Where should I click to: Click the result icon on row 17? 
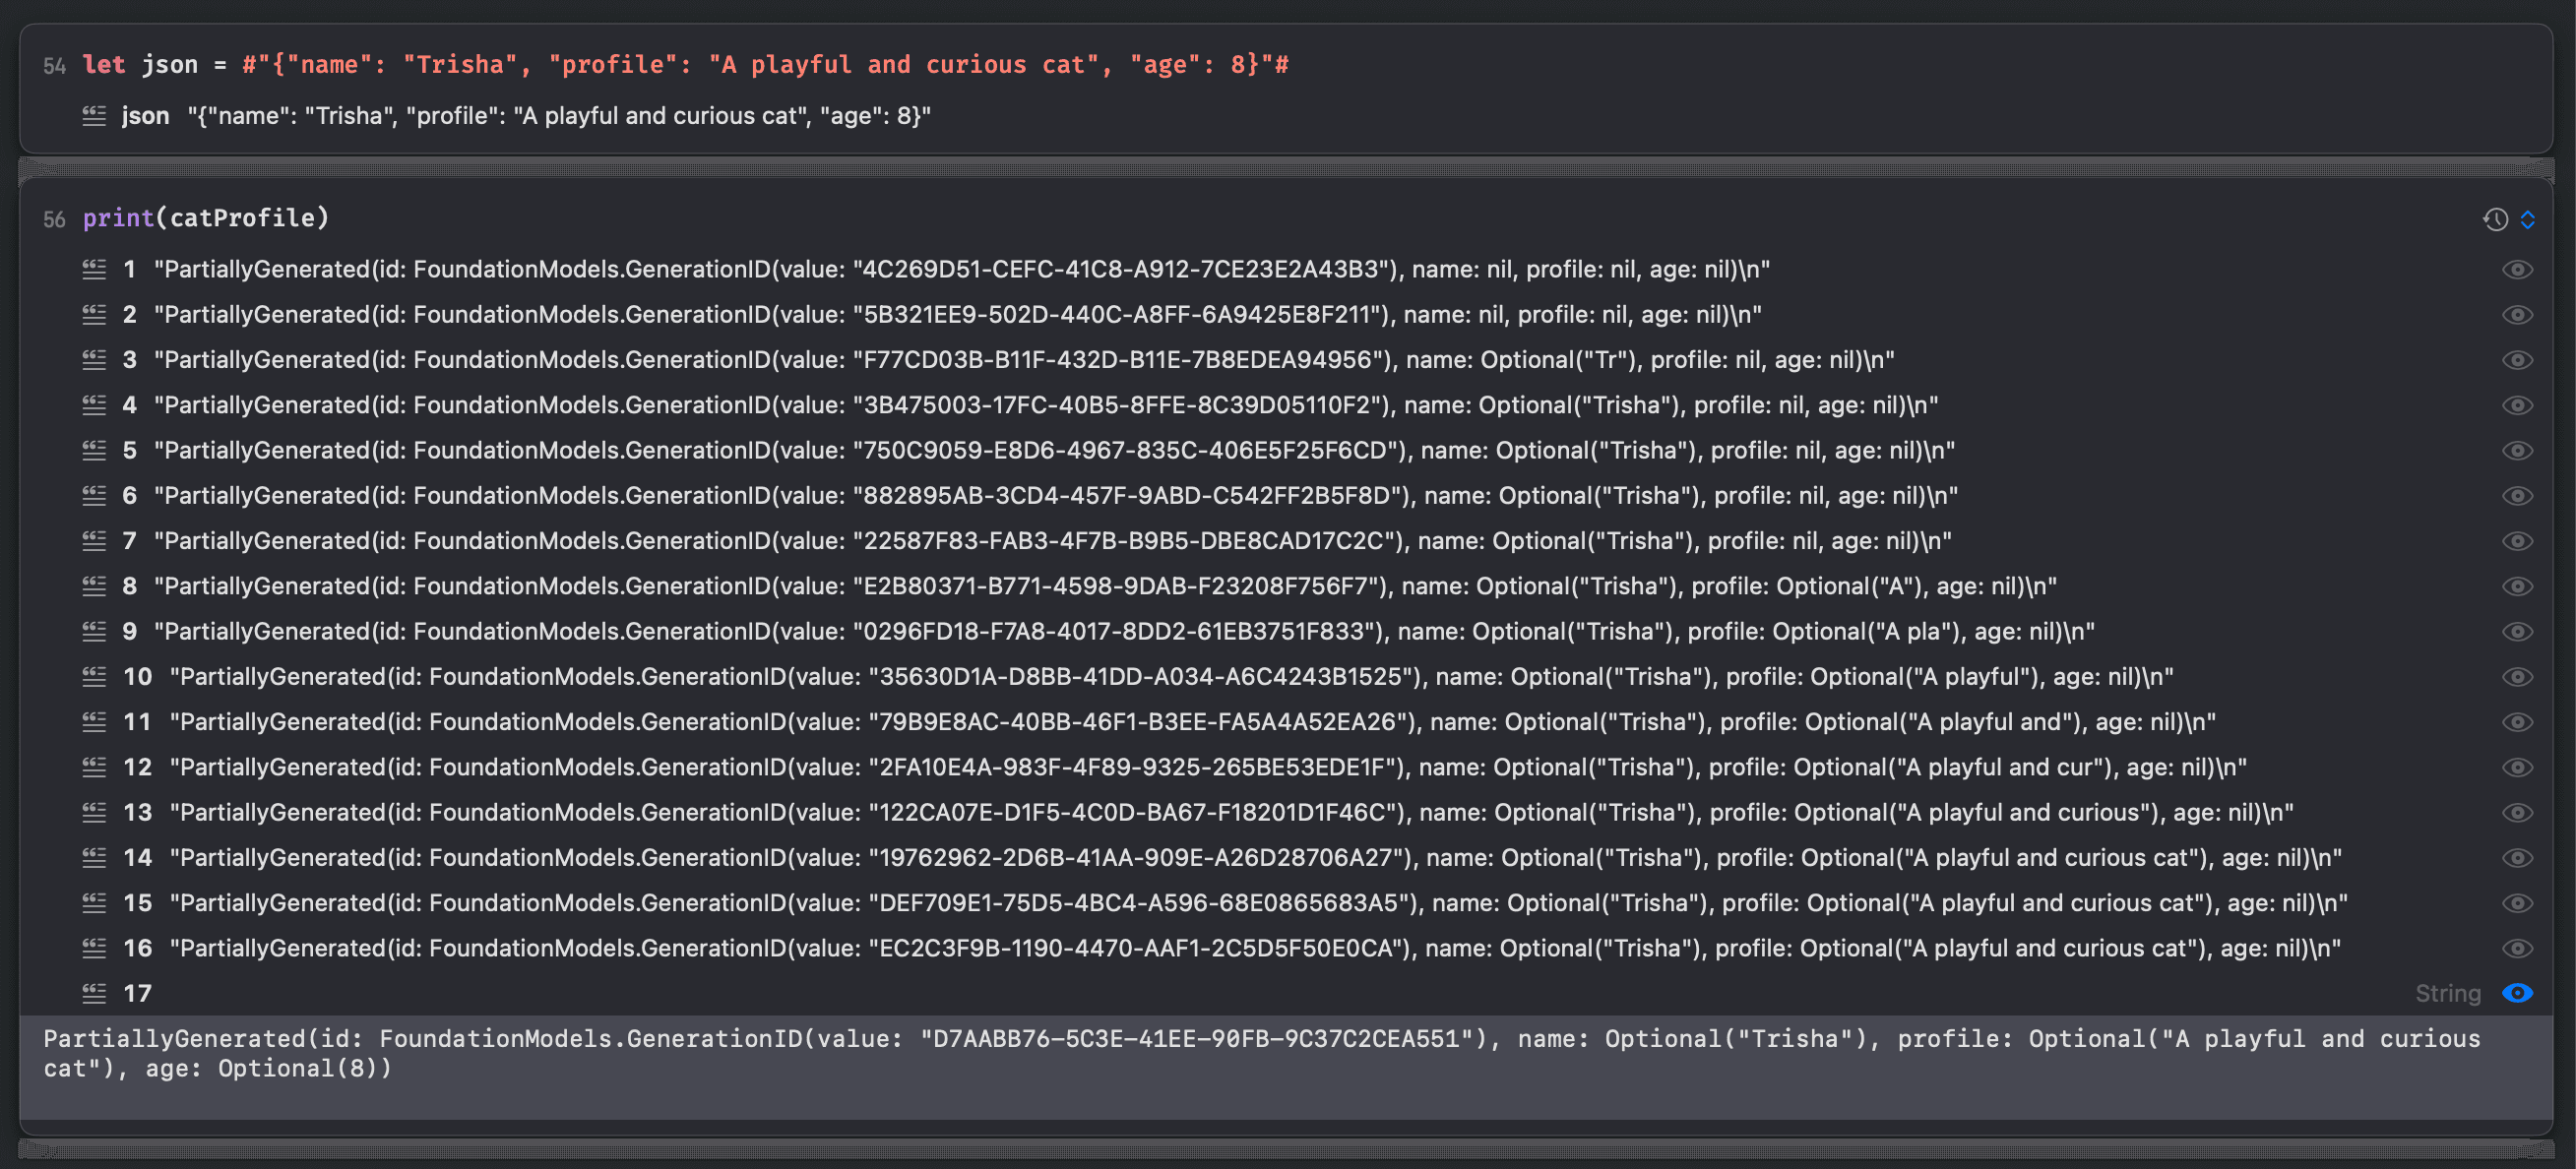tap(94, 993)
